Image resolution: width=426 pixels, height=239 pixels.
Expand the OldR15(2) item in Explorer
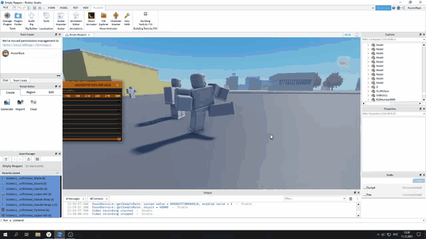[x=368, y=96]
